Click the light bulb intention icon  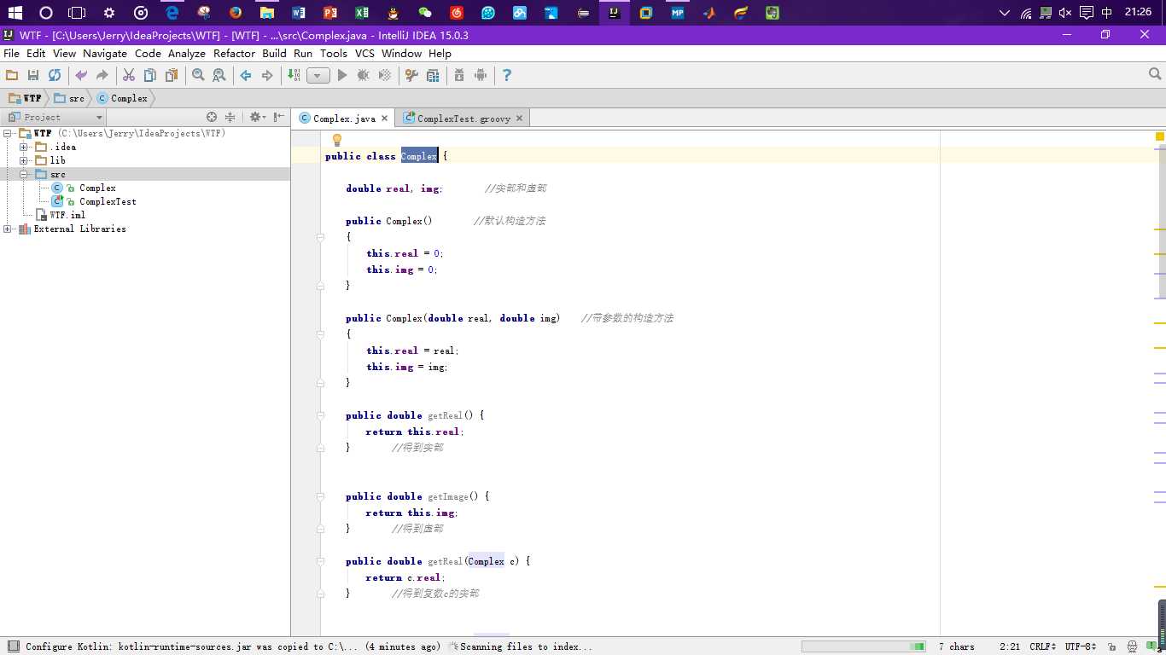pyautogui.click(x=337, y=140)
